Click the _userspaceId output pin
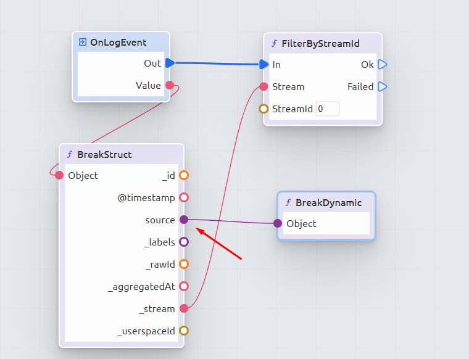The width and height of the screenshot is (469, 359). pos(183,331)
